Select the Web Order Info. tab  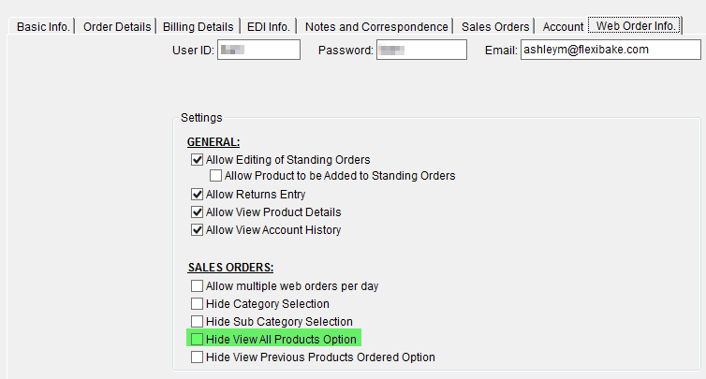[x=636, y=25]
